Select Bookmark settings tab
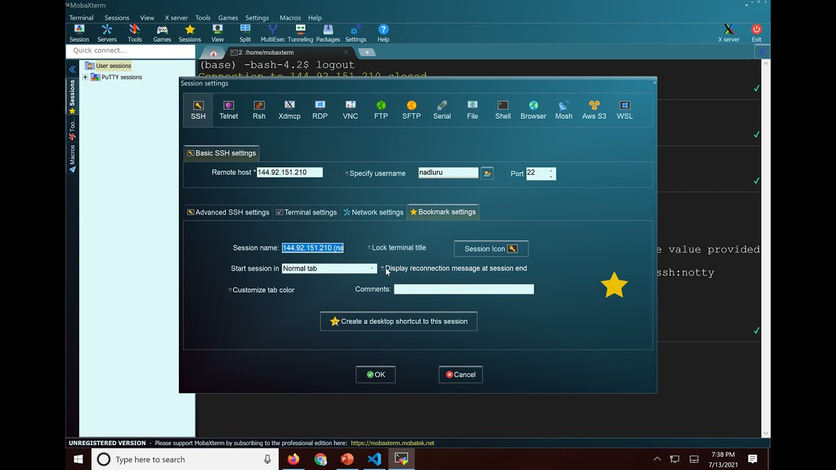The image size is (836, 470). click(x=443, y=212)
